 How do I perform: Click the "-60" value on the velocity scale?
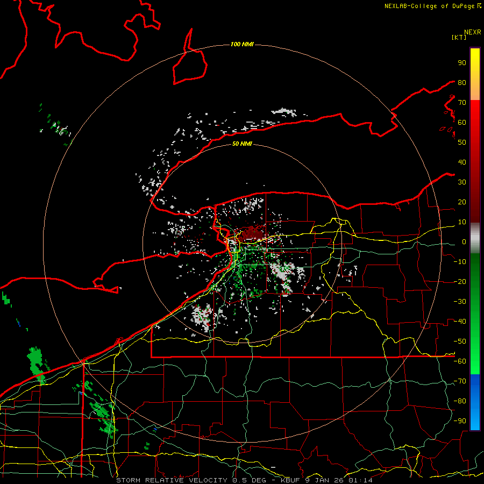460,361
